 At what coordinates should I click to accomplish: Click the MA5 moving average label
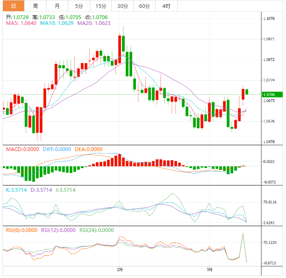pos(21,23)
